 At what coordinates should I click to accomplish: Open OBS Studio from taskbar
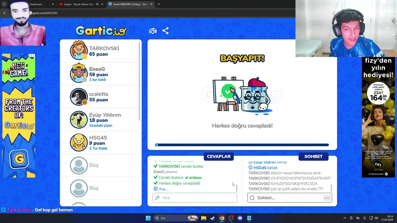231,218
